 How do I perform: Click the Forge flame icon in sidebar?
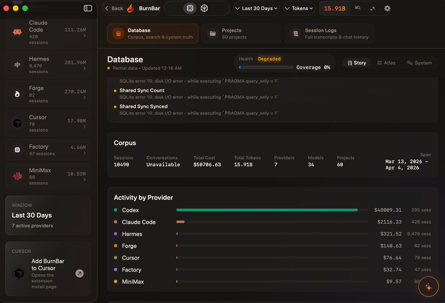[x=17, y=94]
